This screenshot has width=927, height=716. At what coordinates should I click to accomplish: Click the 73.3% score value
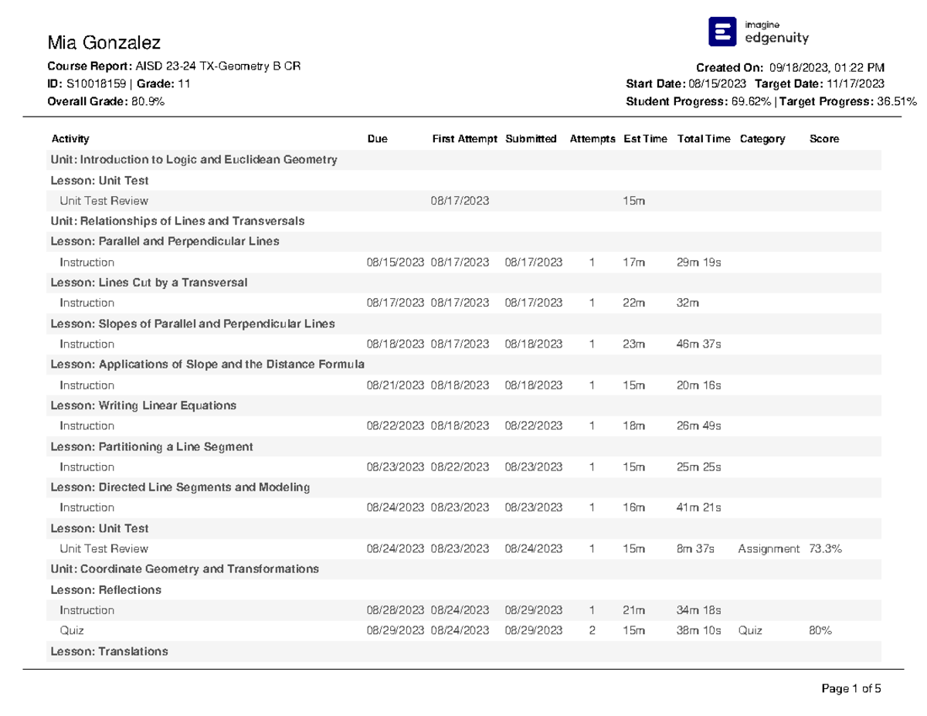point(825,548)
